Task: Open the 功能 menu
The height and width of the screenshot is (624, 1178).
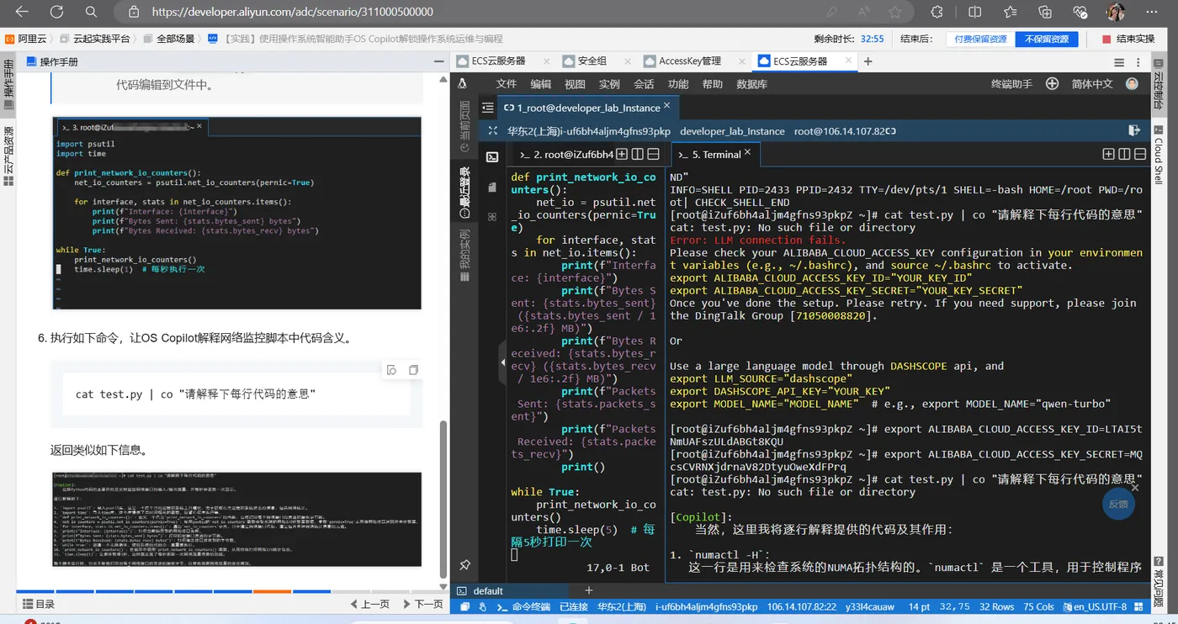Action: 678,83
